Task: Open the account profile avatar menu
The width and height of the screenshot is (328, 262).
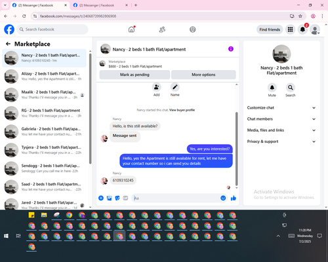Action: pyautogui.click(x=315, y=29)
